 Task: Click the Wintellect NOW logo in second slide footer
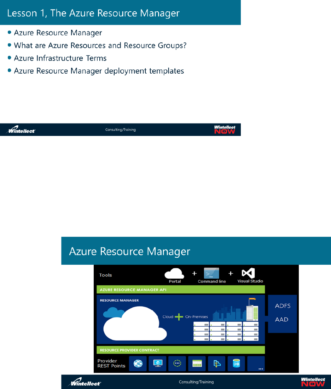click(x=313, y=382)
